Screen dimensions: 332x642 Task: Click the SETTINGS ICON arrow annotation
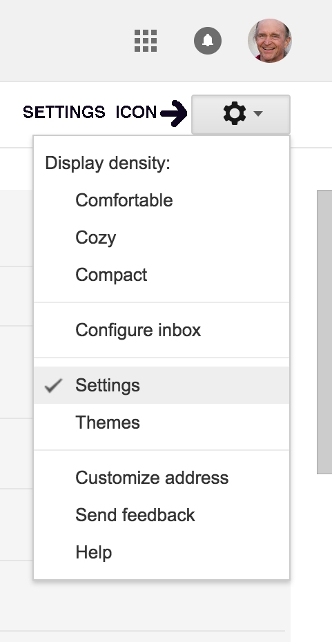click(x=174, y=113)
